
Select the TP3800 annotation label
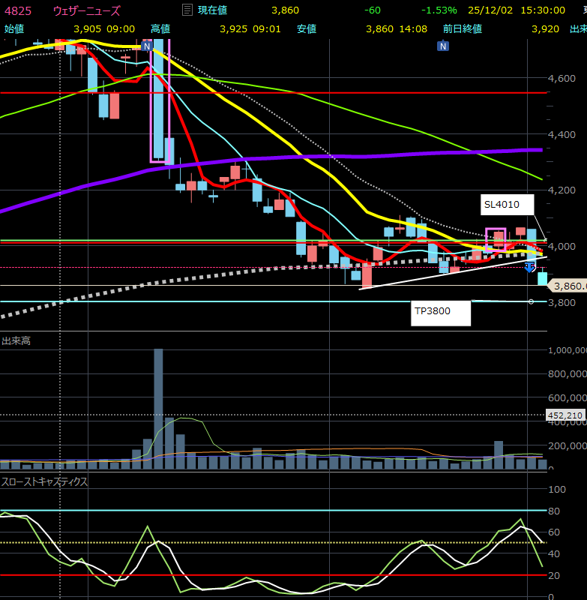(x=442, y=313)
